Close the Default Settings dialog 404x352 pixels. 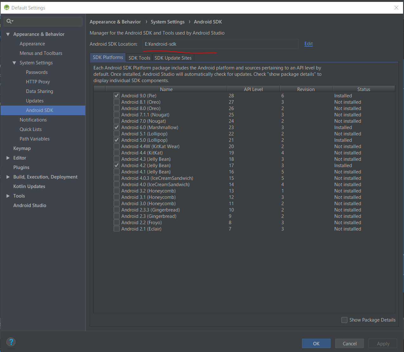[x=396, y=8]
